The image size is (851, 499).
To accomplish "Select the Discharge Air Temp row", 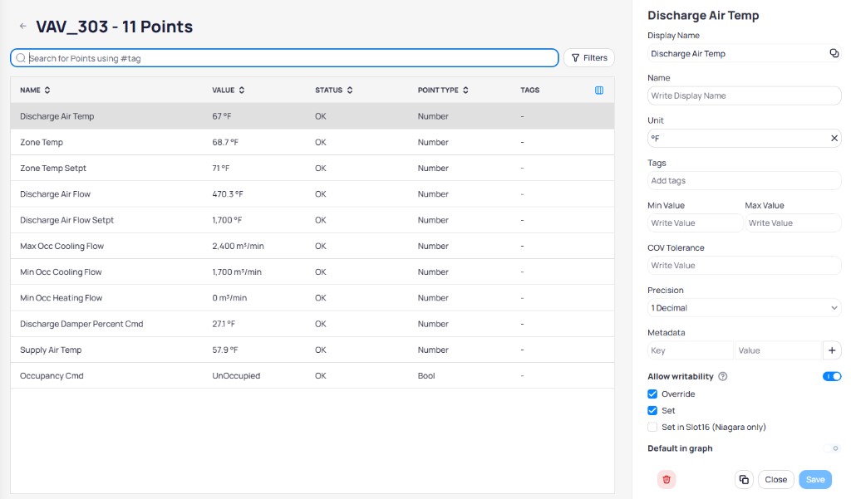I will 312,116.
